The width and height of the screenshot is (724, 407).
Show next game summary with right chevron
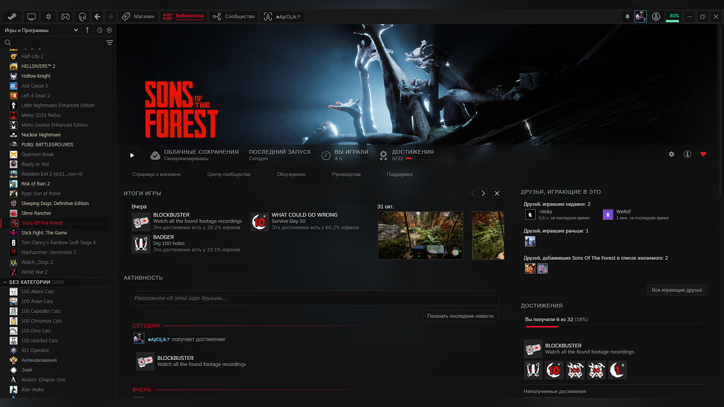[x=483, y=194]
